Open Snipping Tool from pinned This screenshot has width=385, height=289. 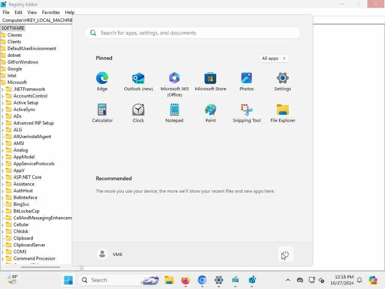coord(247,113)
